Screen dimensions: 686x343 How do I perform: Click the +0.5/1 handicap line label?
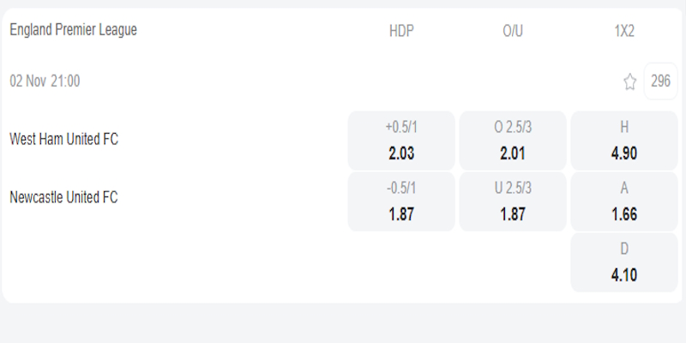coord(401,128)
